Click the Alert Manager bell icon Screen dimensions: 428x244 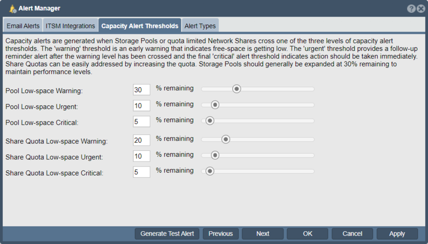point(12,9)
